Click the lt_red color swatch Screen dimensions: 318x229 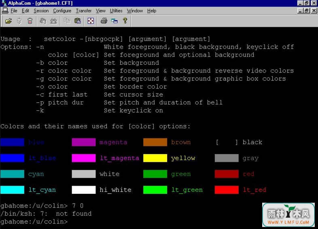[227, 190]
